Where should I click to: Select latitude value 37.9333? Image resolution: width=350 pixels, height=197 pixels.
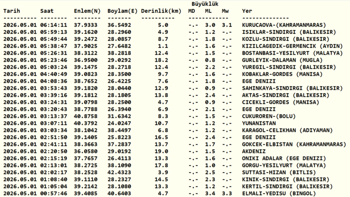(x=85, y=25)
